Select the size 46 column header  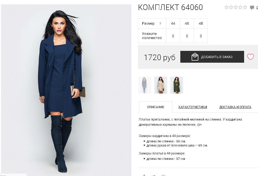[x=187, y=23]
